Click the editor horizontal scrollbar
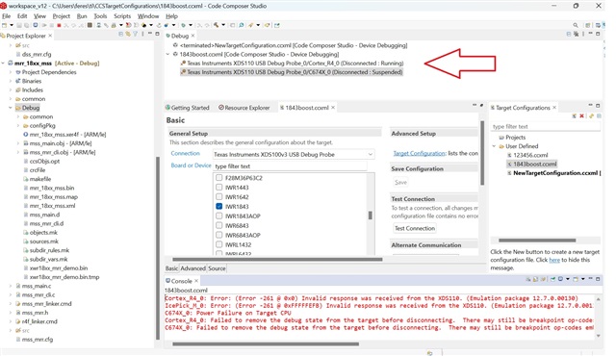Screen dimensions: 616x356 (277, 259)
